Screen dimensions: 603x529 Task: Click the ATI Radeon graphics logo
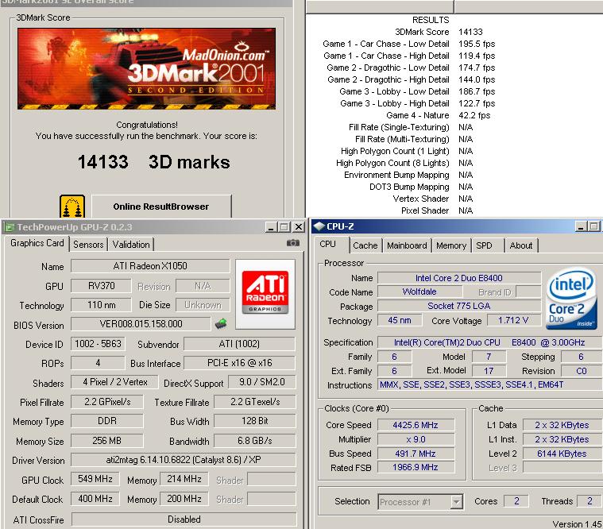[265, 294]
